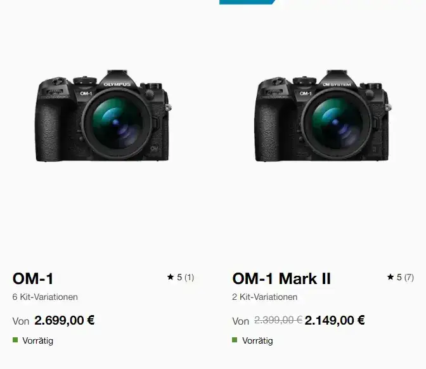Click the 2.699,00 € price of OM-1
The height and width of the screenshot is (369, 426).
(x=65, y=320)
